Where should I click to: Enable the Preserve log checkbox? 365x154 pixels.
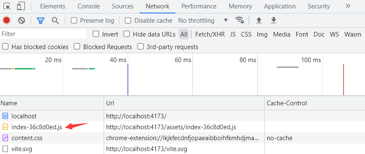point(74,21)
